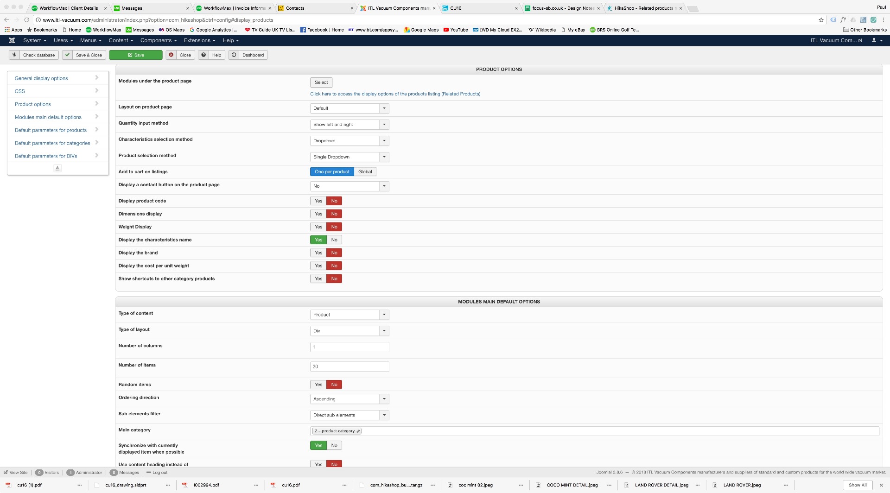Open Type of content dropdown
Viewport: 890px width, 493px height.
click(x=350, y=315)
